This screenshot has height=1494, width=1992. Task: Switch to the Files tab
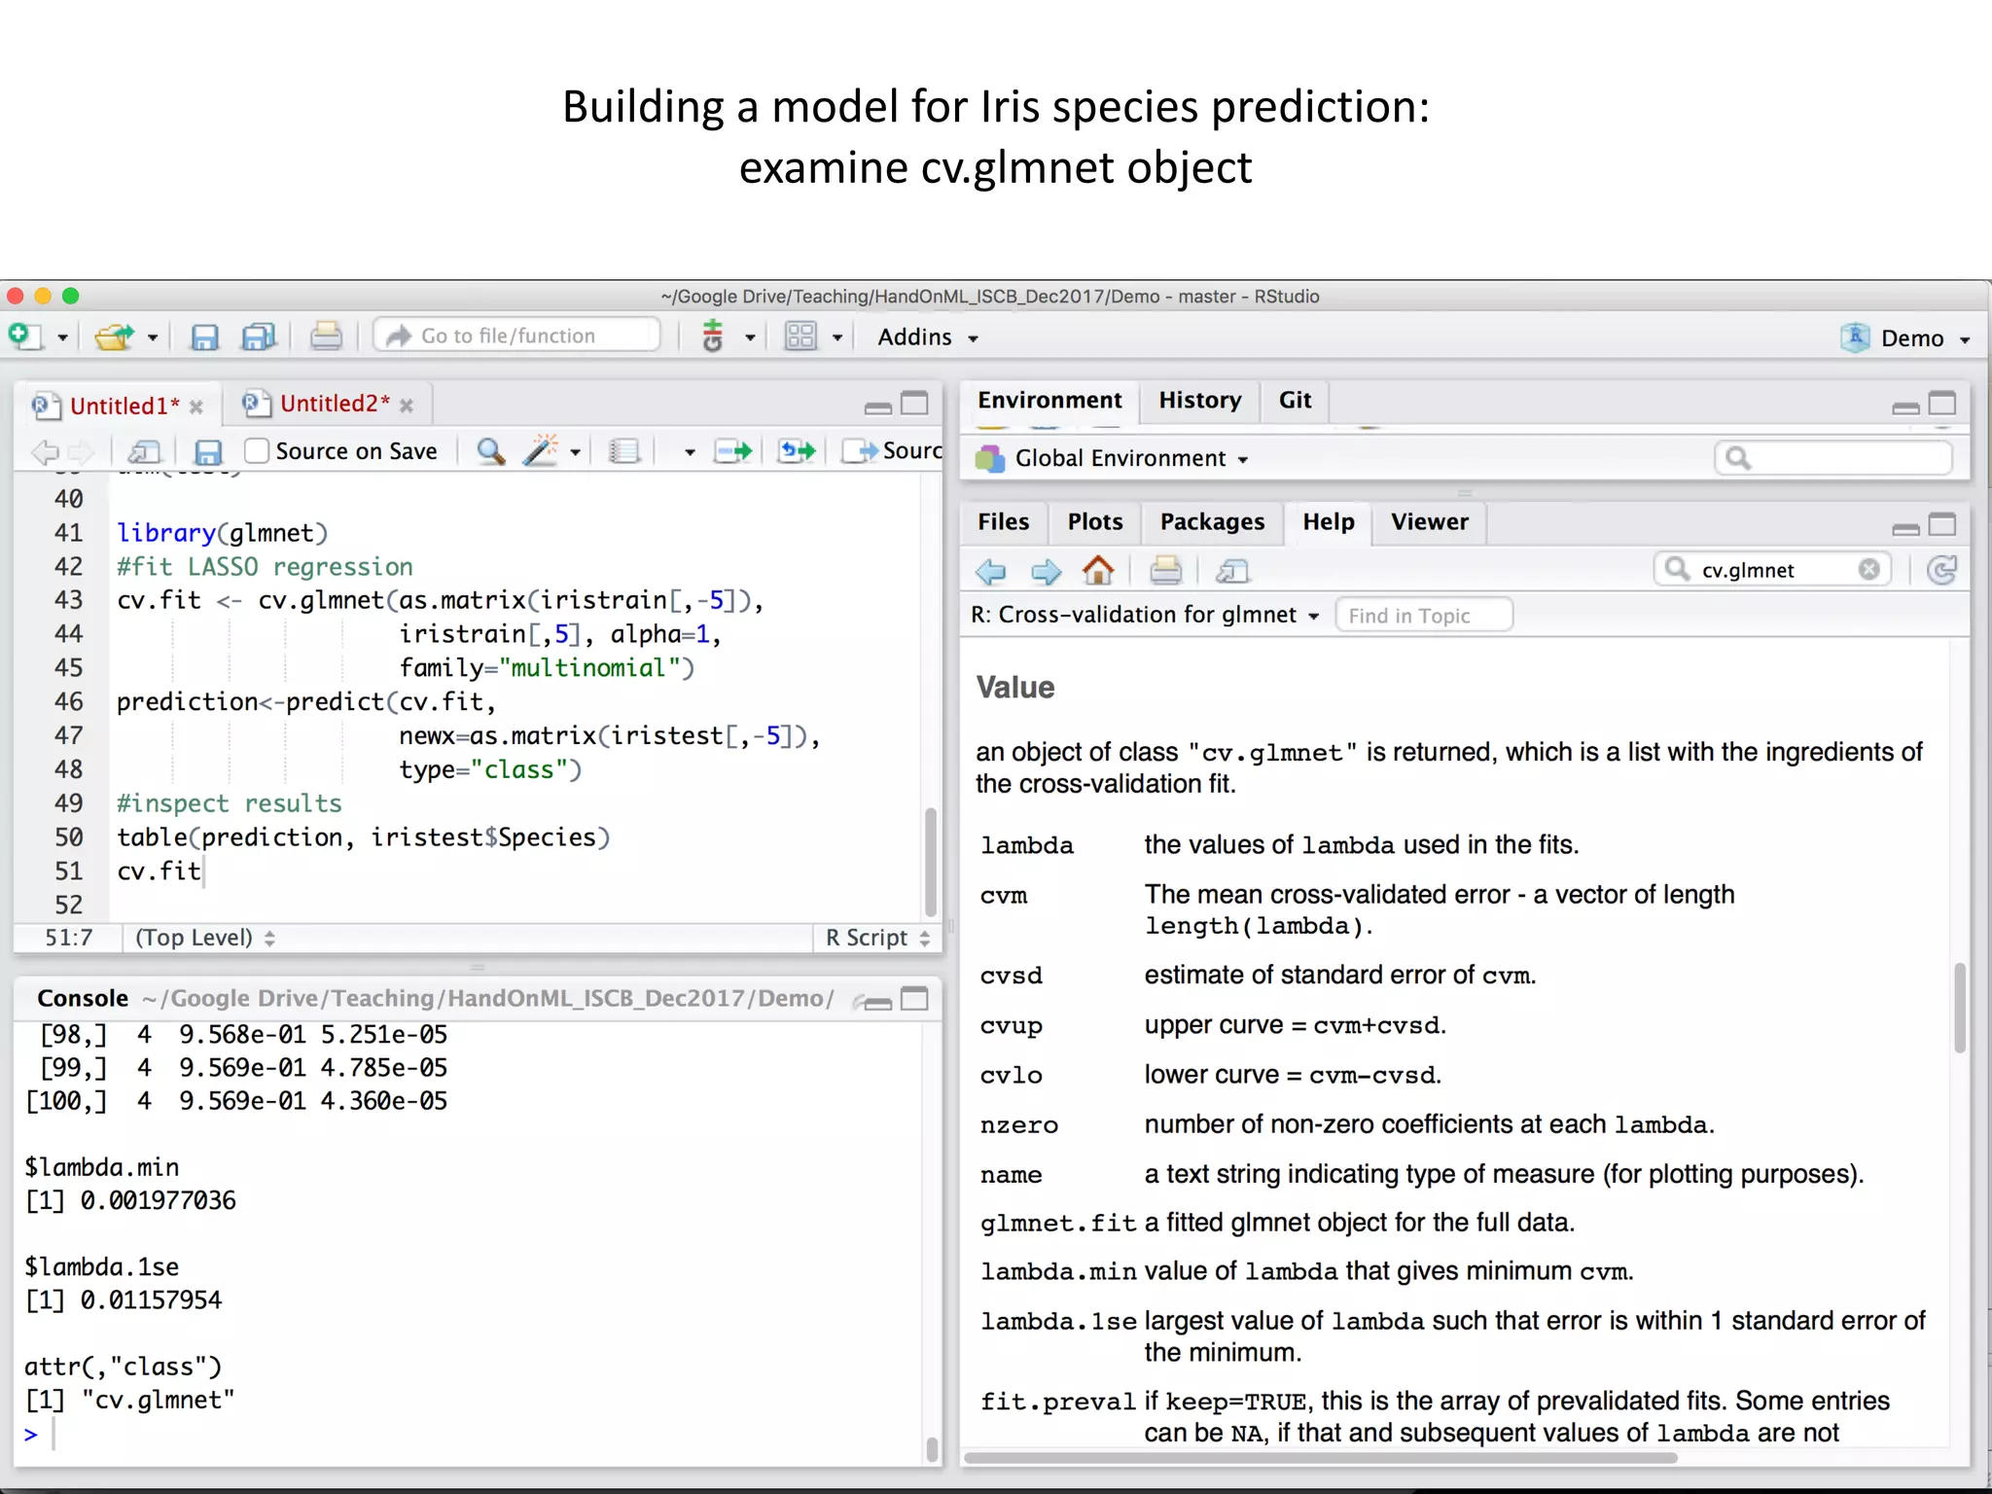pyautogui.click(x=1003, y=521)
